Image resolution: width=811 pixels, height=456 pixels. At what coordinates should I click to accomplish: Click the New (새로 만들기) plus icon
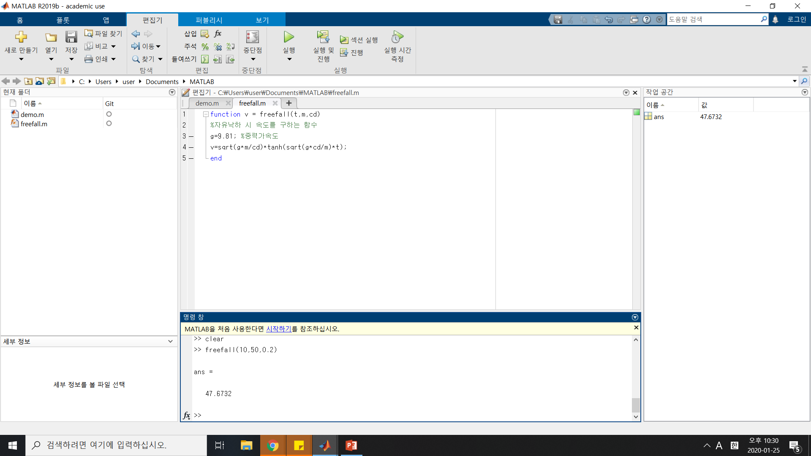pyautogui.click(x=21, y=37)
